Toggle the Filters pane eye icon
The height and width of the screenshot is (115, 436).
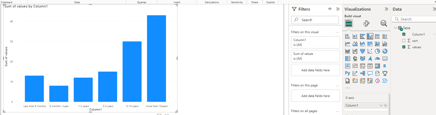330,9
